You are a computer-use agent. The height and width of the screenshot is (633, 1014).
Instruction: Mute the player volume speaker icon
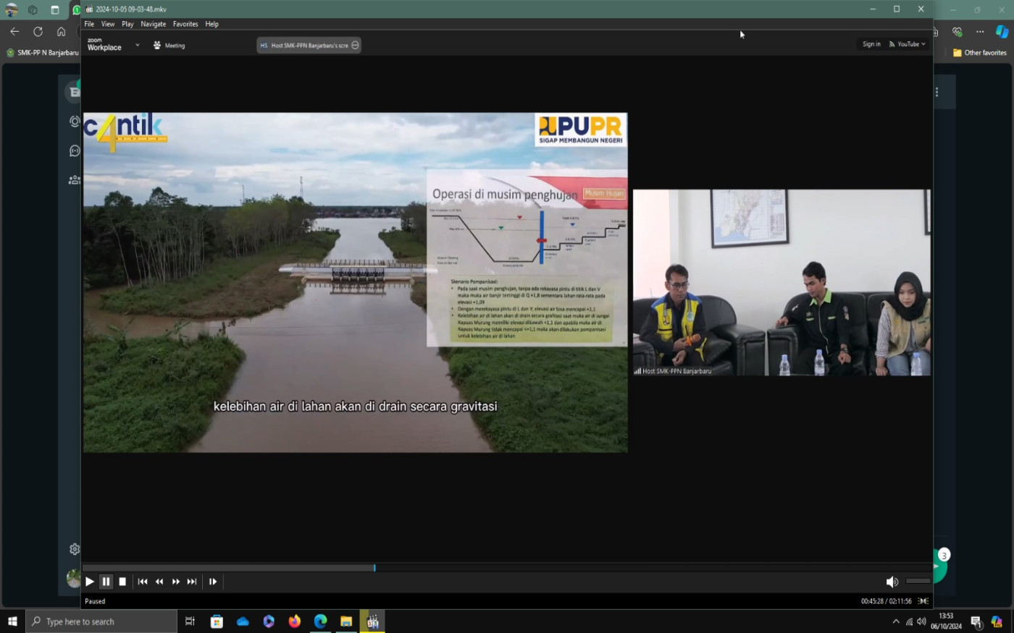(x=892, y=582)
